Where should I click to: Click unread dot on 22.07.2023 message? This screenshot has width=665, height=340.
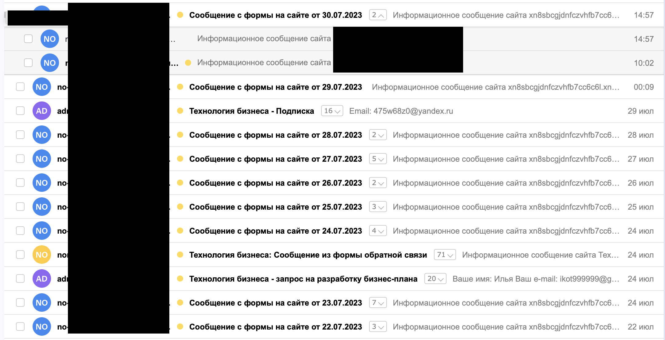[180, 326]
